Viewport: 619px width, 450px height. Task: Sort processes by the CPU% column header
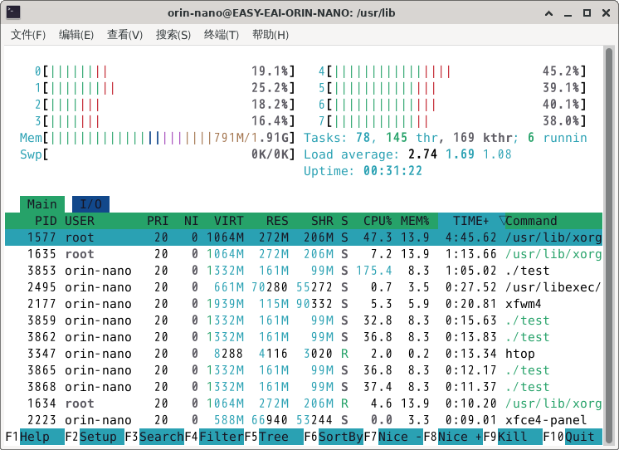(x=378, y=221)
